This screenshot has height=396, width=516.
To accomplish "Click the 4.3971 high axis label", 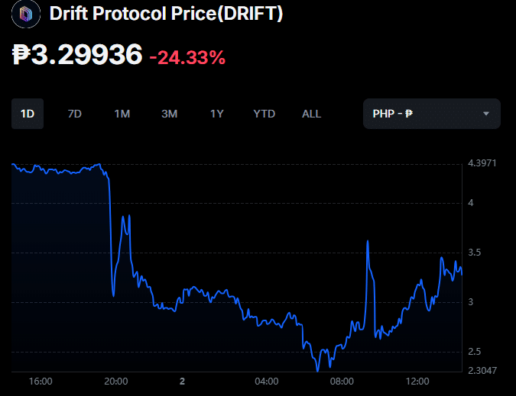I will (x=482, y=163).
